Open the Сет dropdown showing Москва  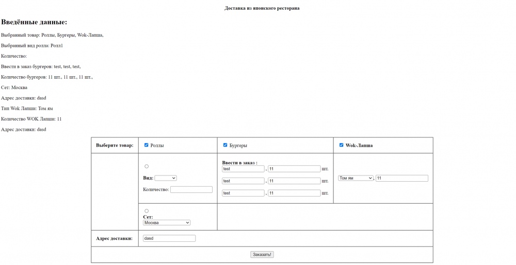(167, 223)
